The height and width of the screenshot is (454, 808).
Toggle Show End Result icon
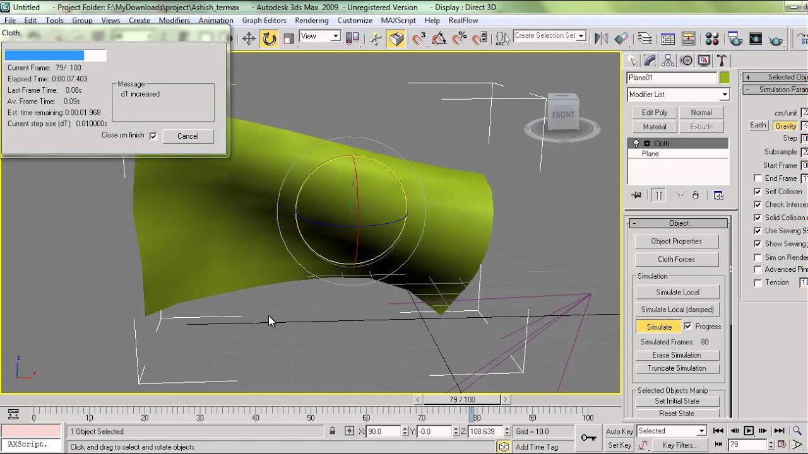[x=658, y=195]
